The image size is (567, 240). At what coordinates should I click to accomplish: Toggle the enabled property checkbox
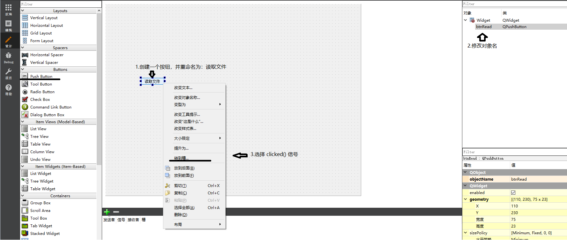[x=513, y=192]
